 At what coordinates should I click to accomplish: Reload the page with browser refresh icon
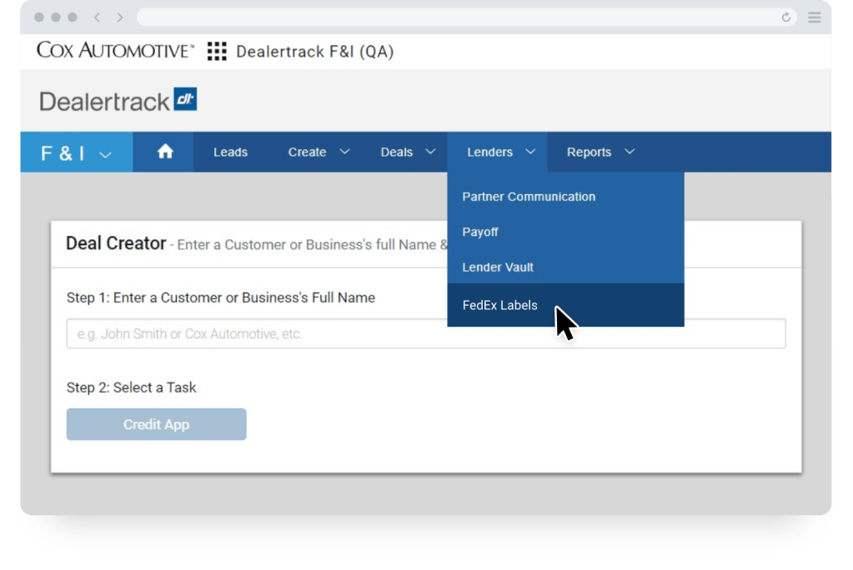coord(785,16)
